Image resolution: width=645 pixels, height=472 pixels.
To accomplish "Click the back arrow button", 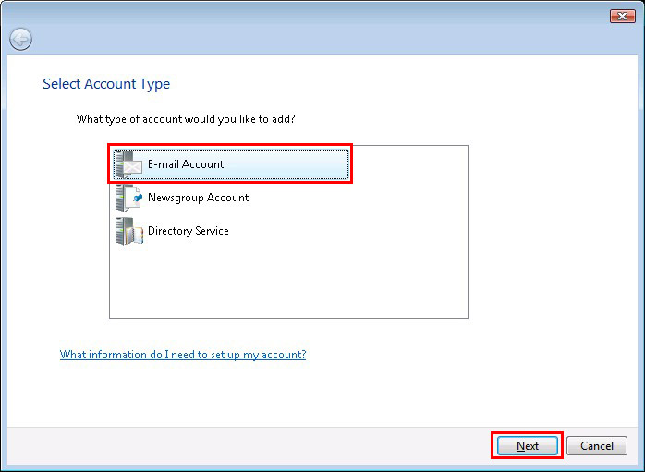I will point(20,39).
